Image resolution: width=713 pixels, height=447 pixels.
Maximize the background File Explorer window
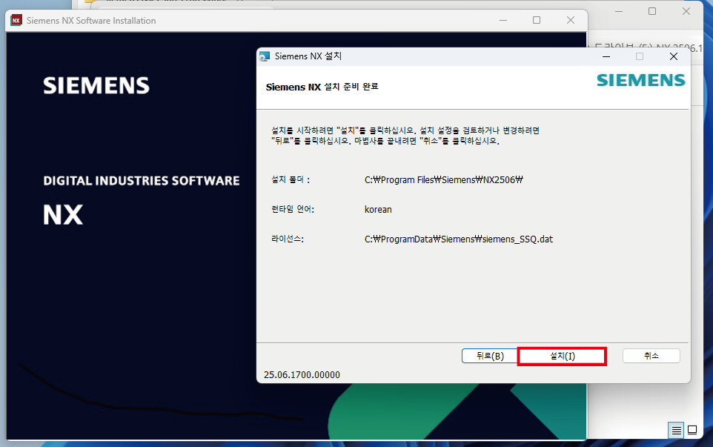click(652, 11)
